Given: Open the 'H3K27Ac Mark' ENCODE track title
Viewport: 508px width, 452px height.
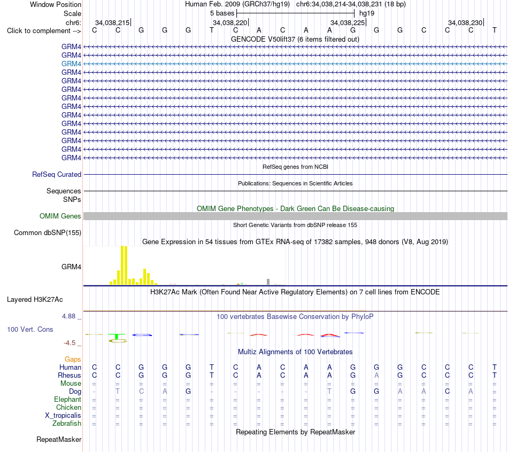Looking at the screenshot, I should click(295, 292).
